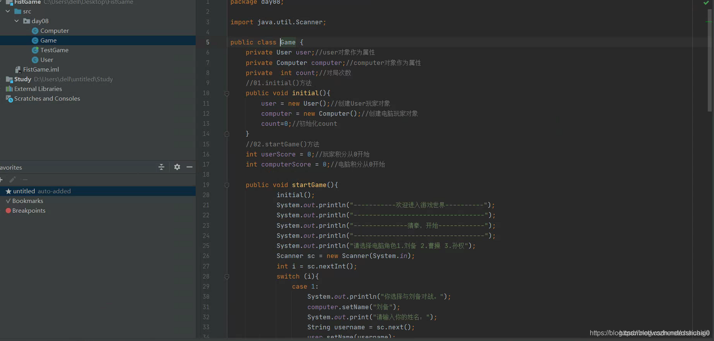
Task: Click the green inspection checkmark icon
Action: 706,3
